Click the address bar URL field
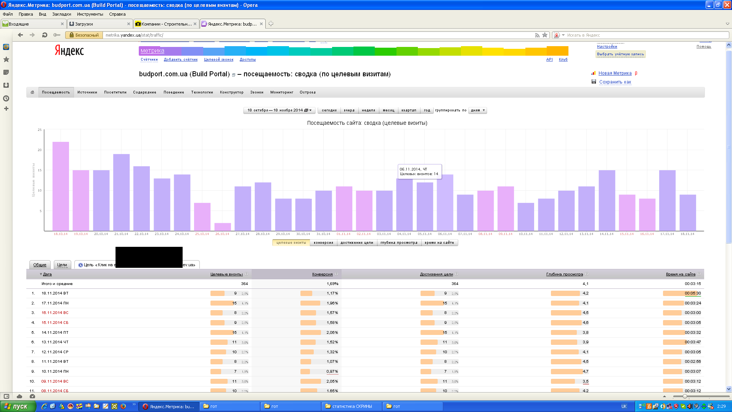Viewport: 732px width, 412px height. click(318, 35)
